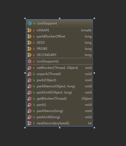
Task: Click the Object return type of getBlocker
Action: 87,99
